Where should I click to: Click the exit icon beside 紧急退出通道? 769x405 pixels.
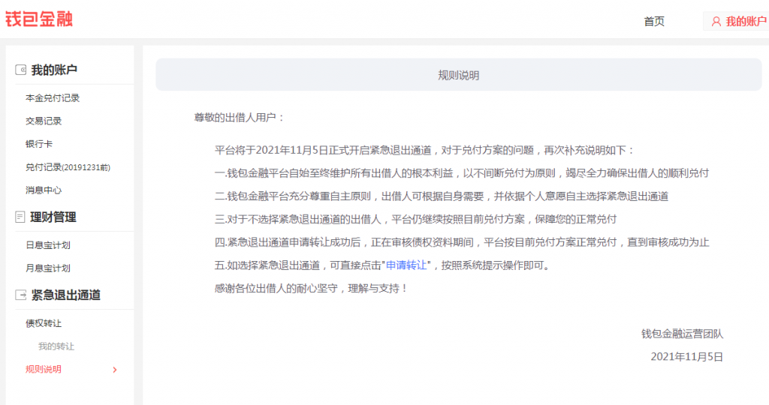[x=20, y=295]
